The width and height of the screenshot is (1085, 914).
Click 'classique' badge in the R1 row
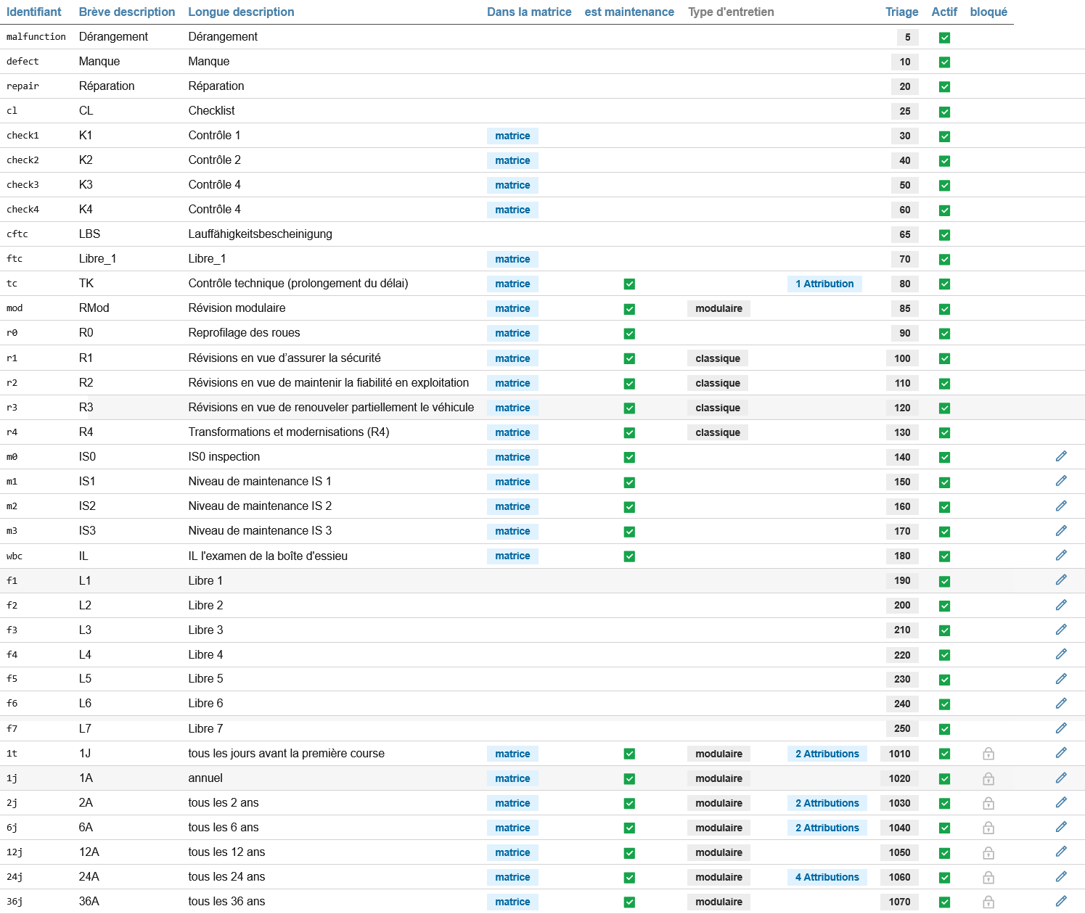717,358
